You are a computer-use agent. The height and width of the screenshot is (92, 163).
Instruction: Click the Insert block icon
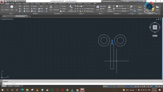pyautogui.click(x=98, y=8)
